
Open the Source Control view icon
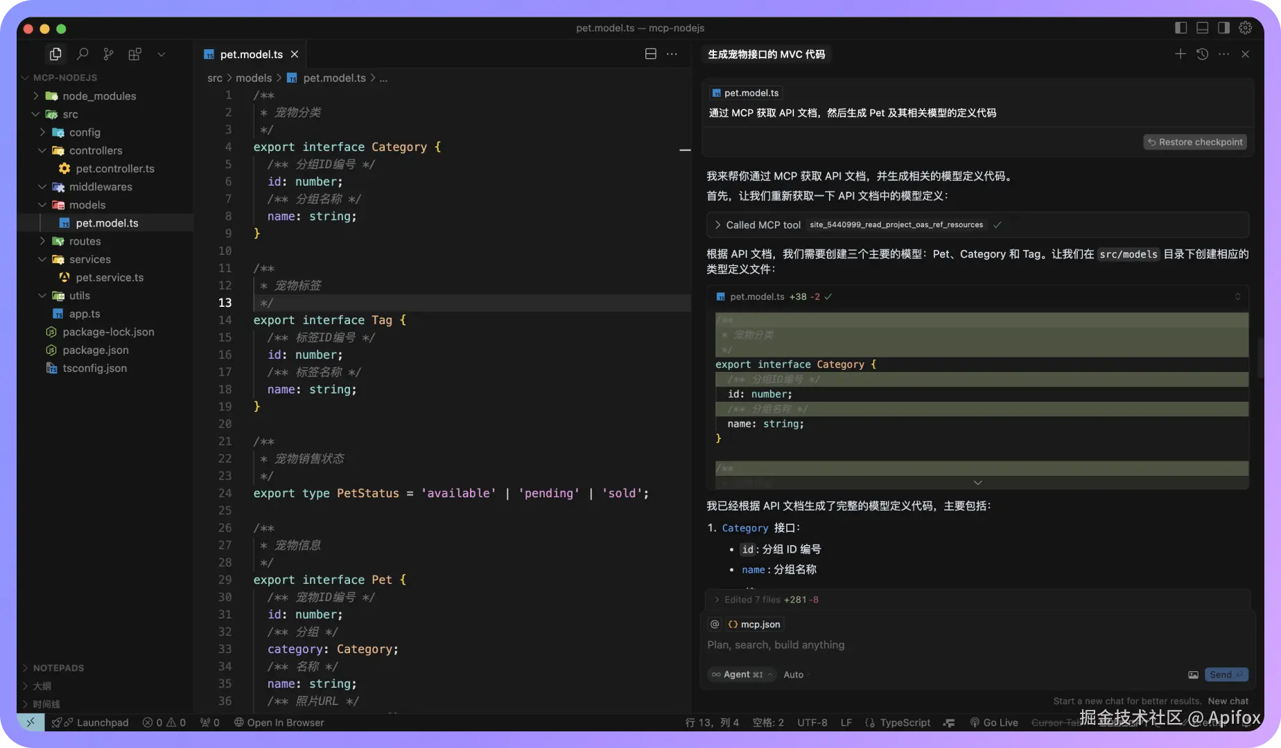click(x=108, y=54)
